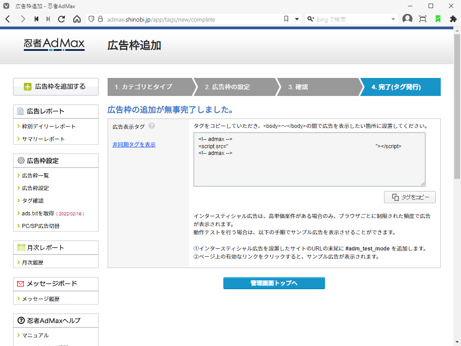Click the 忍者AdMax logo
Screen dimensions: 461x346
pos(54,45)
